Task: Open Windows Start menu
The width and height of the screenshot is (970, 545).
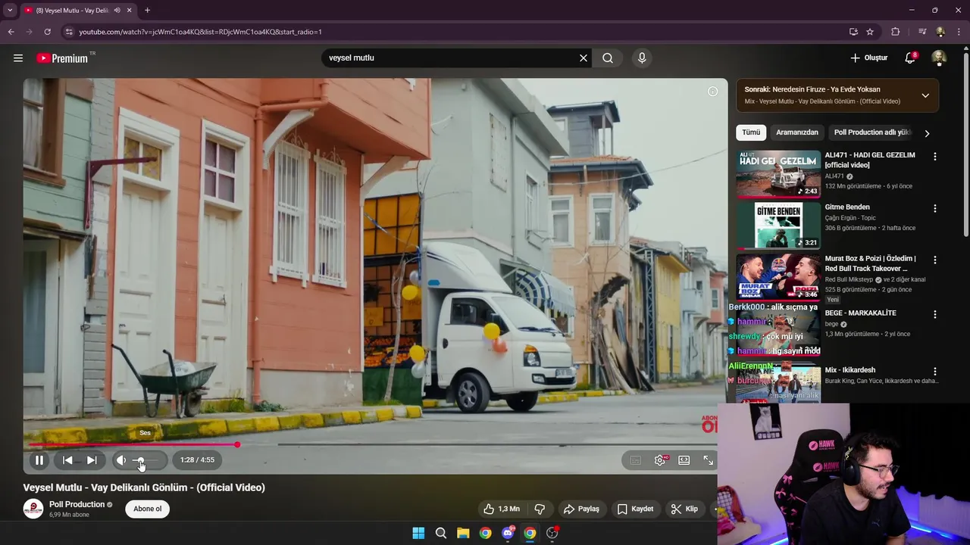Action: (x=418, y=533)
